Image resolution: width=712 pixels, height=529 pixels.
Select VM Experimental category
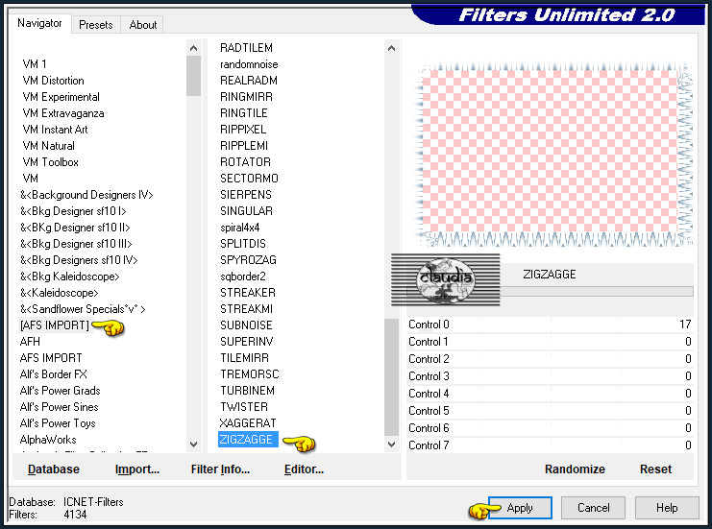(61, 97)
